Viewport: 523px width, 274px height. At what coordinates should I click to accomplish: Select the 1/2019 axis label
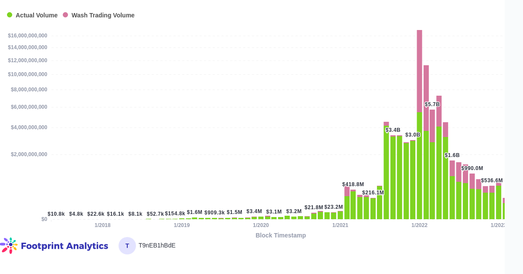182,225
